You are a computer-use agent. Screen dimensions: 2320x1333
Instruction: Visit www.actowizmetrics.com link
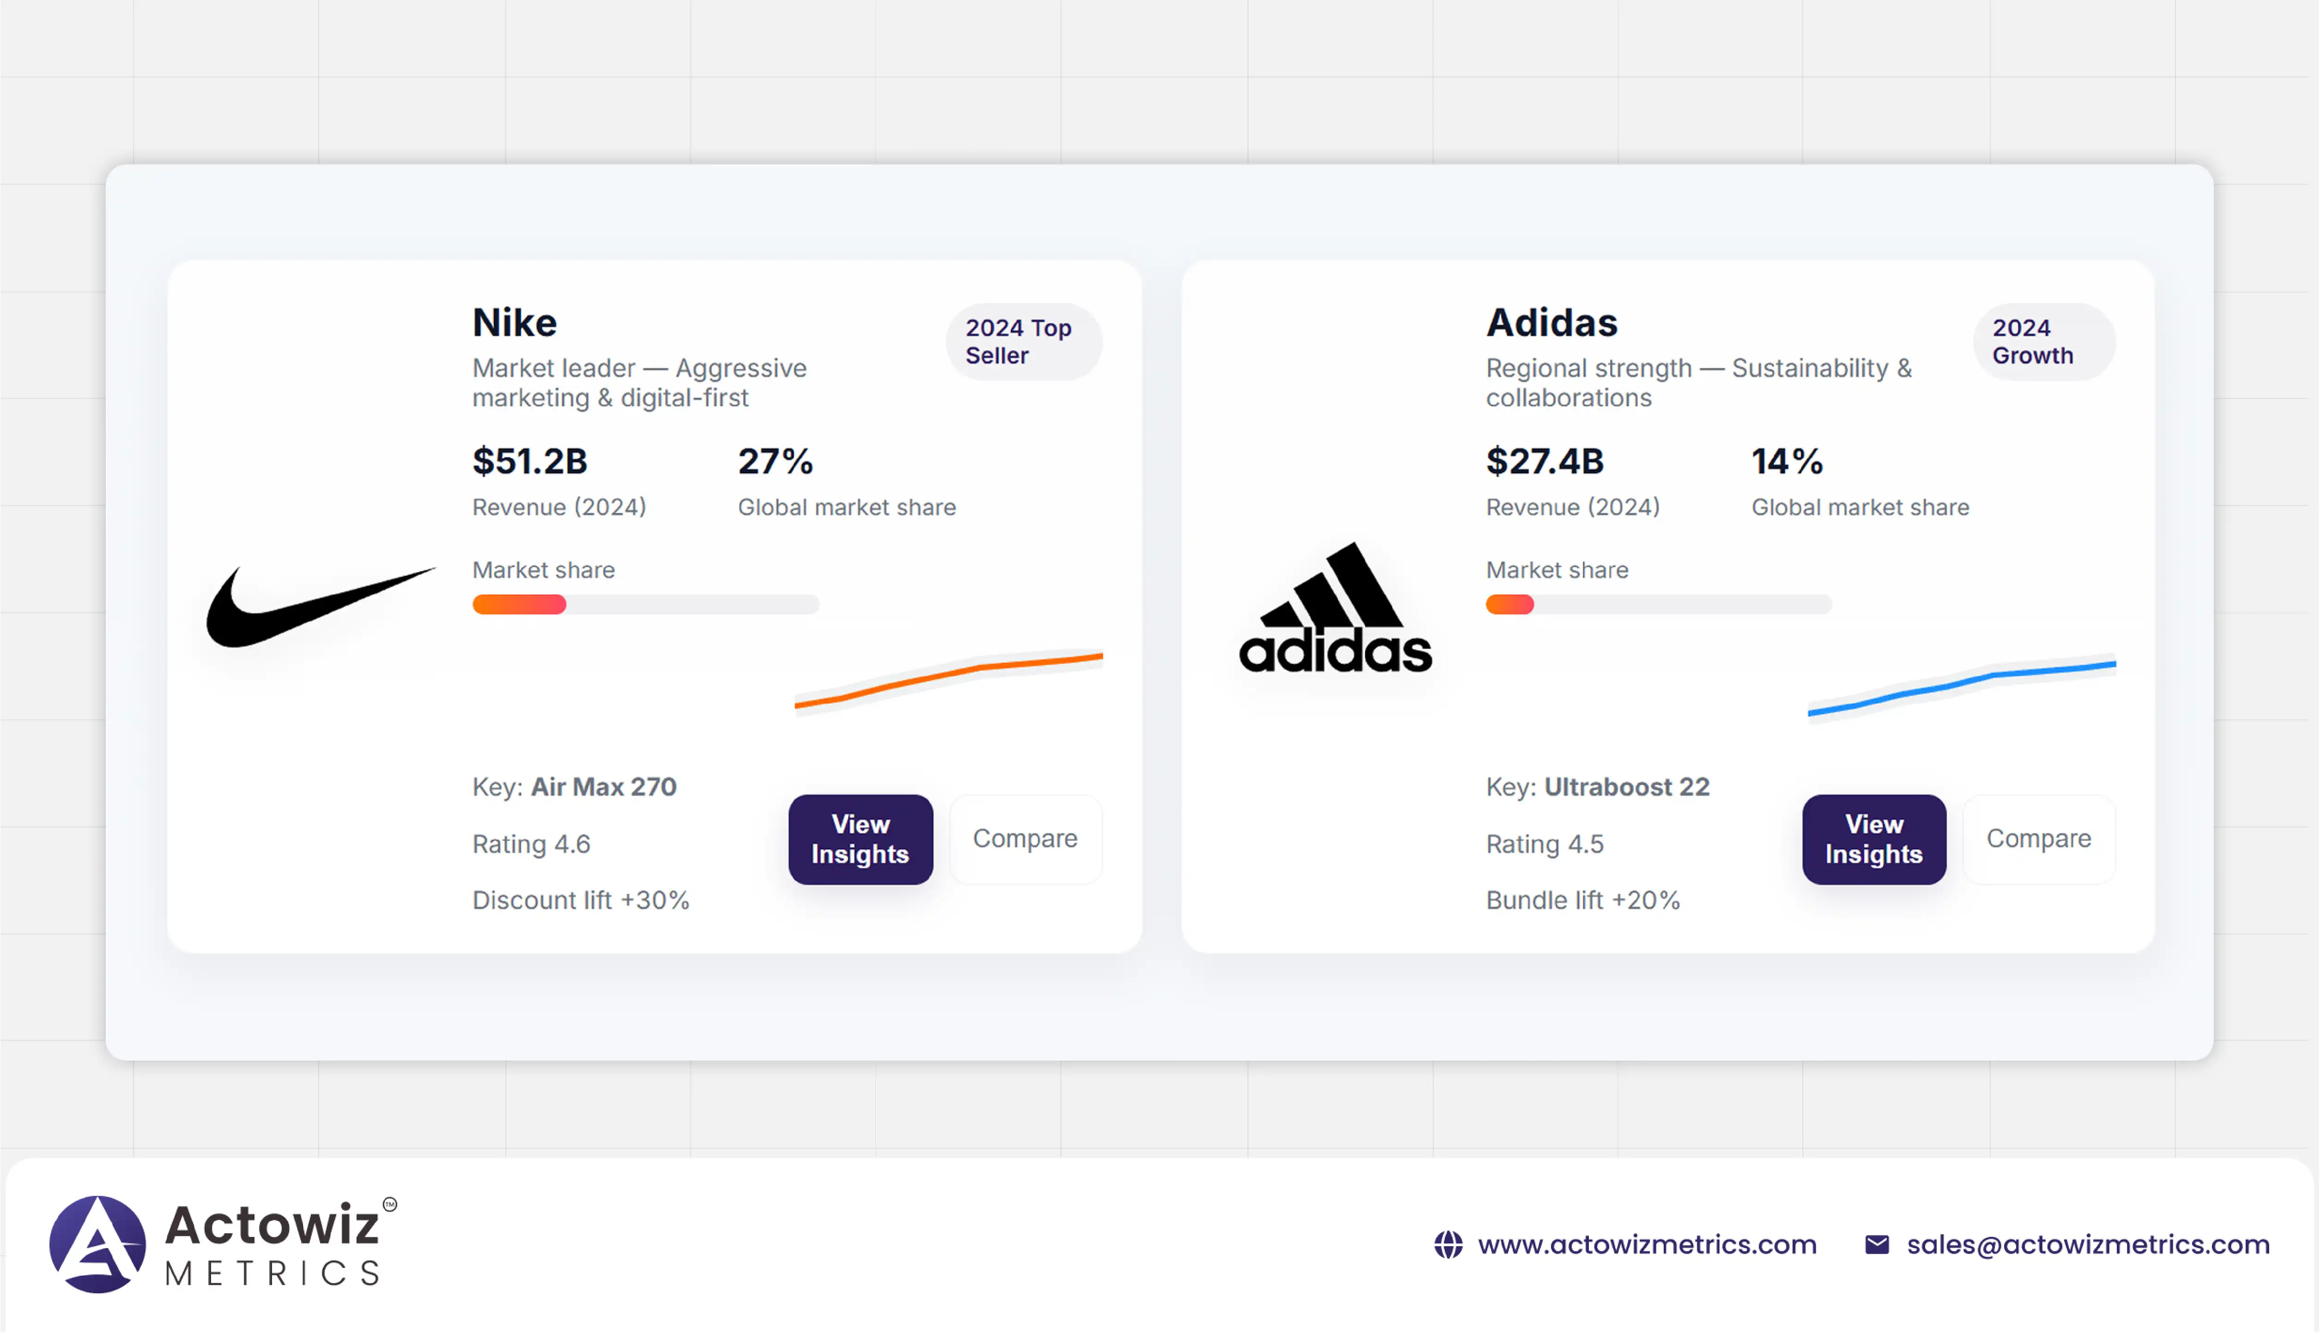coord(1646,1244)
